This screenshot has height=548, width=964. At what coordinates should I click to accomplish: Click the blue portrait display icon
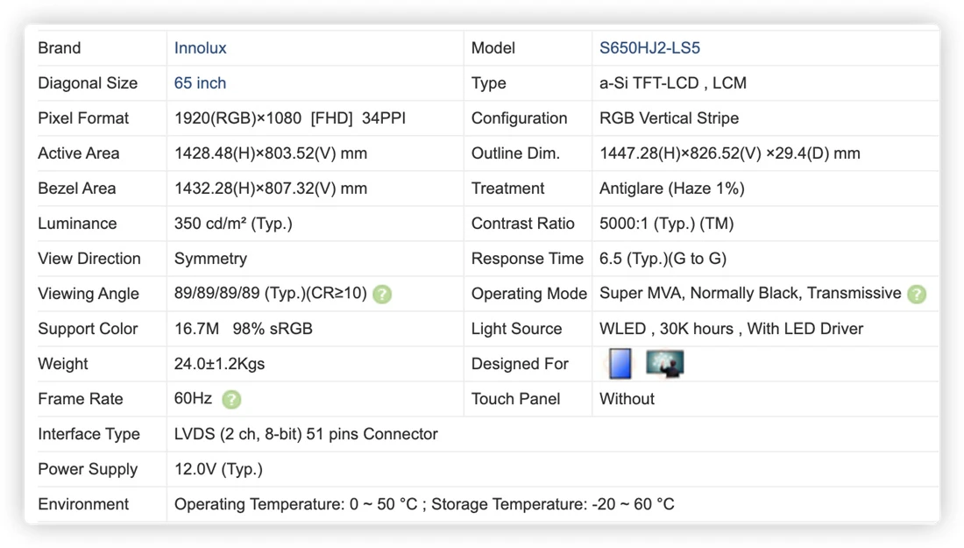click(620, 364)
